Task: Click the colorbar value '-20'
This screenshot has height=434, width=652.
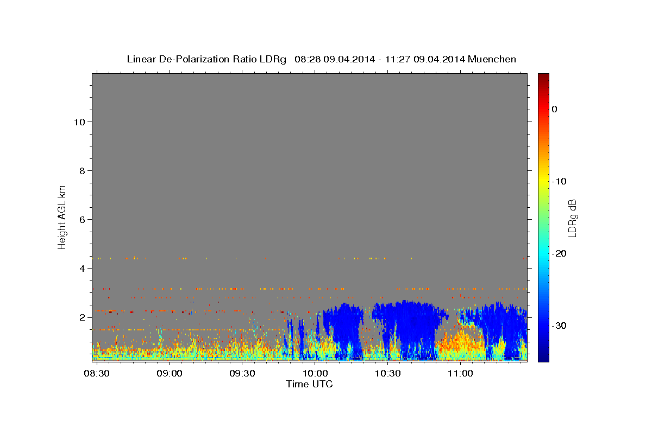Action: (x=559, y=253)
